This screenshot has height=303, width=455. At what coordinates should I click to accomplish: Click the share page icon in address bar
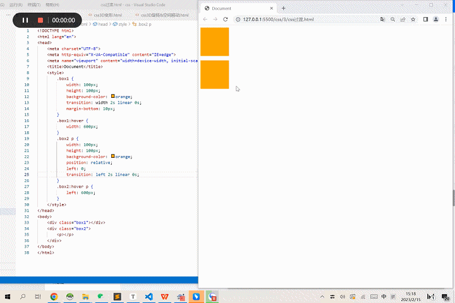[403, 20]
